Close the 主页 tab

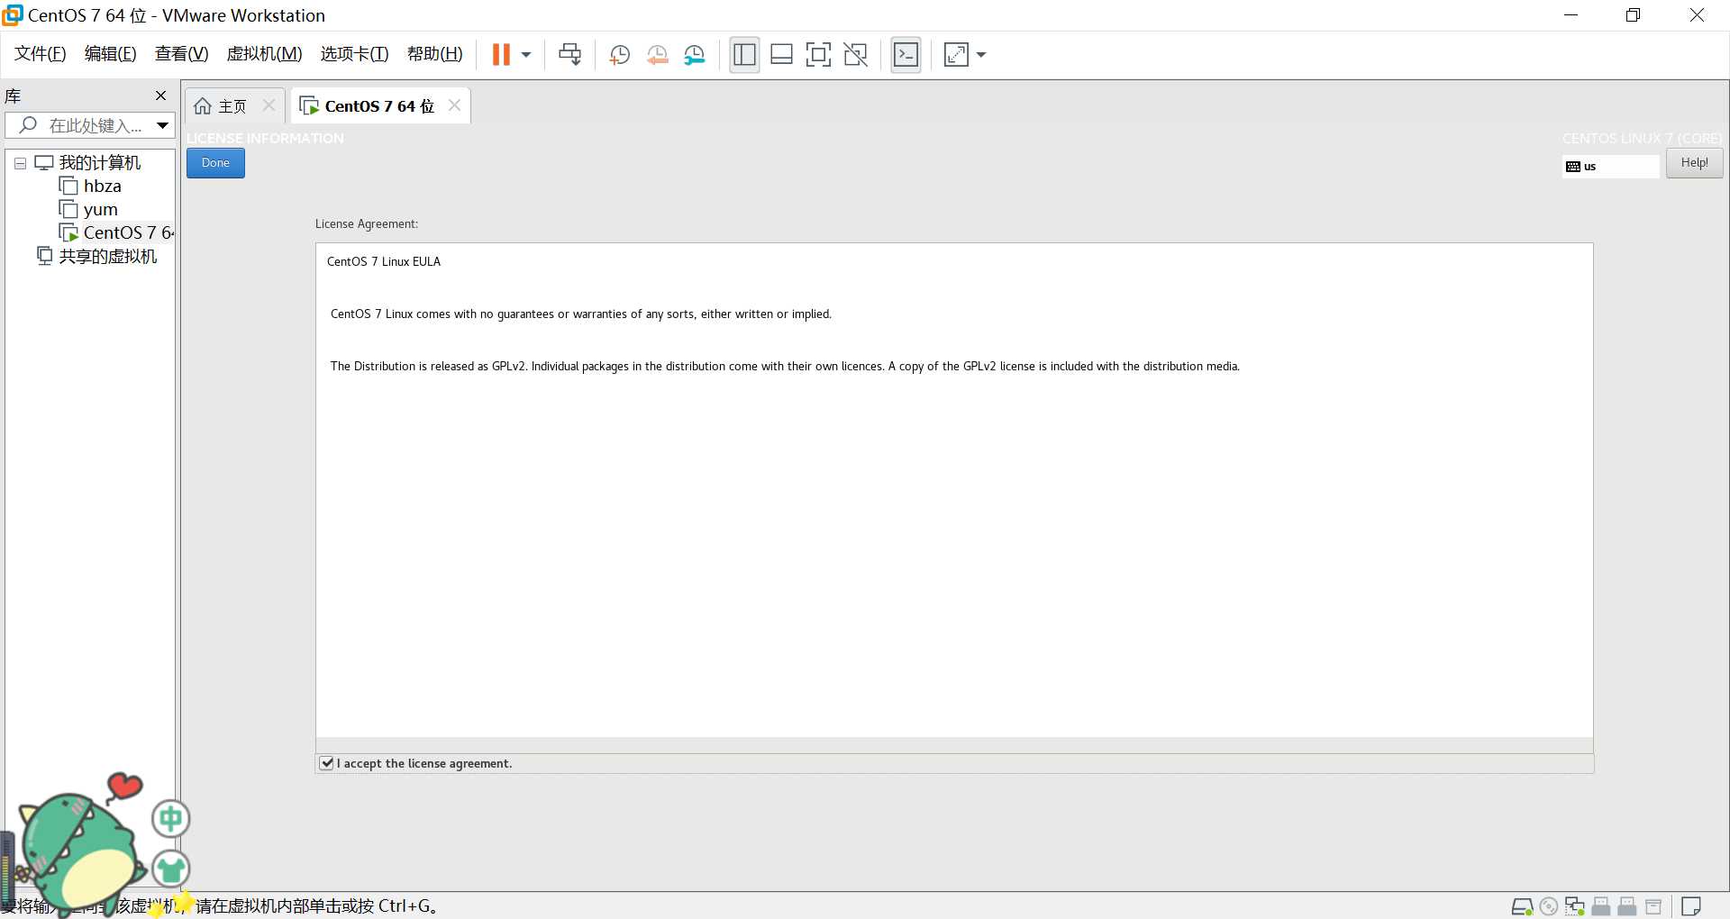[269, 105]
